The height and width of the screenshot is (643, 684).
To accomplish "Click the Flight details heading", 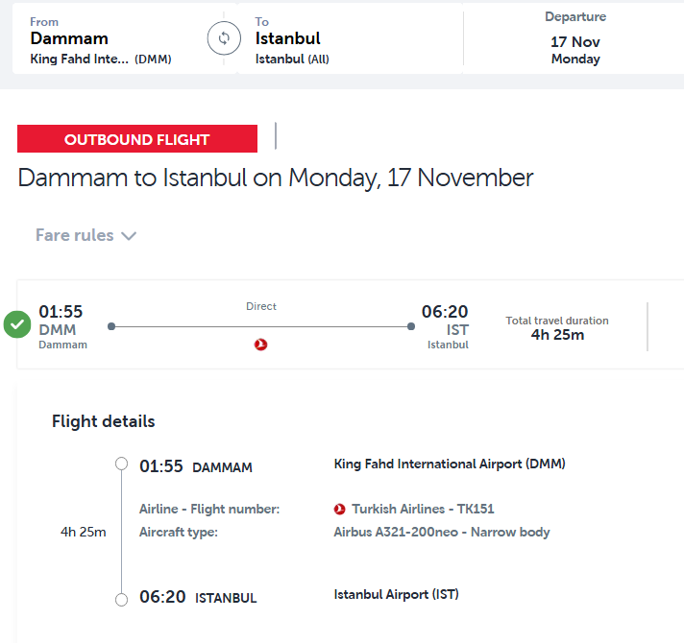I will coord(103,421).
